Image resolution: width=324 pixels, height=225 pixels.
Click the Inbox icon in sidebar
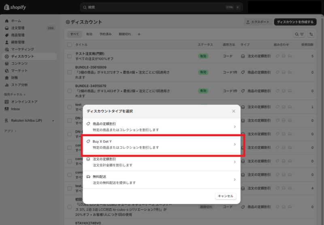click(x=6, y=109)
